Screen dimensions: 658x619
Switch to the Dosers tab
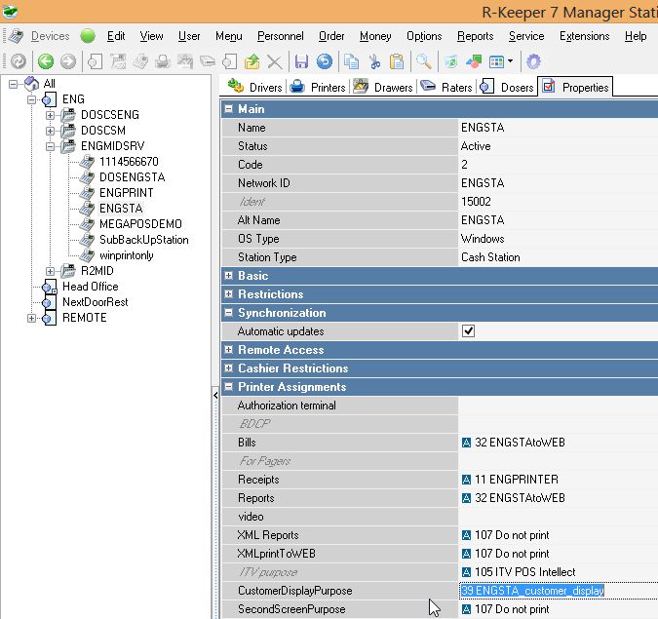pyautogui.click(x=507, y=87)
